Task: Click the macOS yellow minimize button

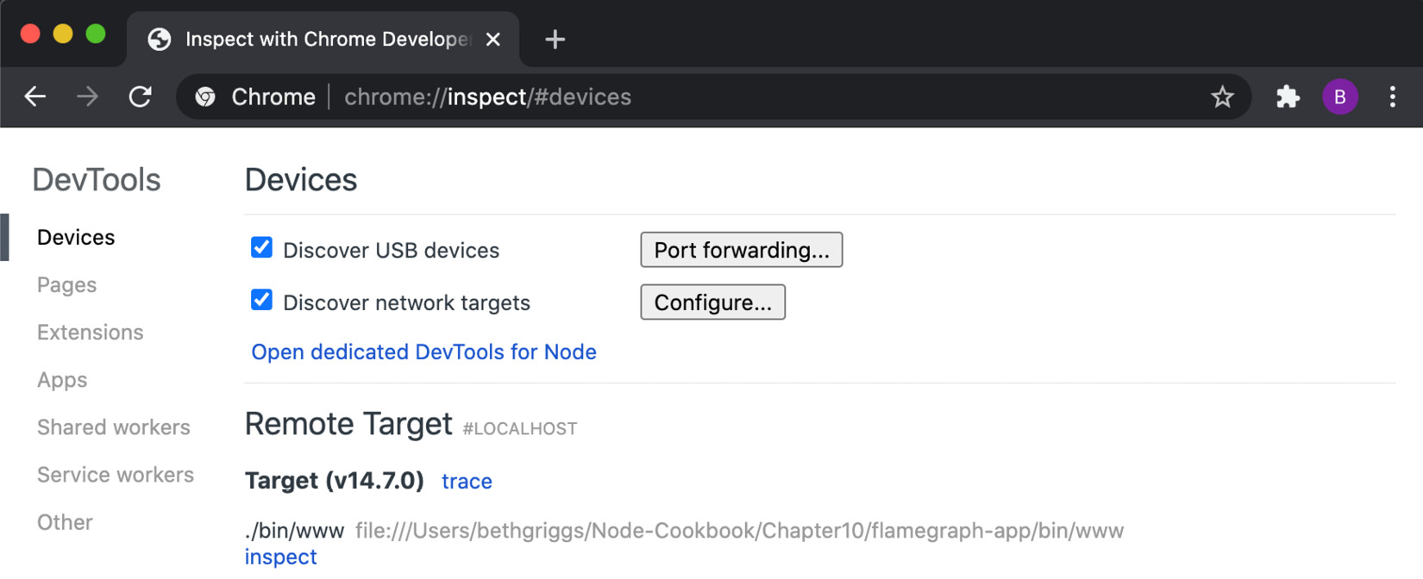Action: click(63, 34)
